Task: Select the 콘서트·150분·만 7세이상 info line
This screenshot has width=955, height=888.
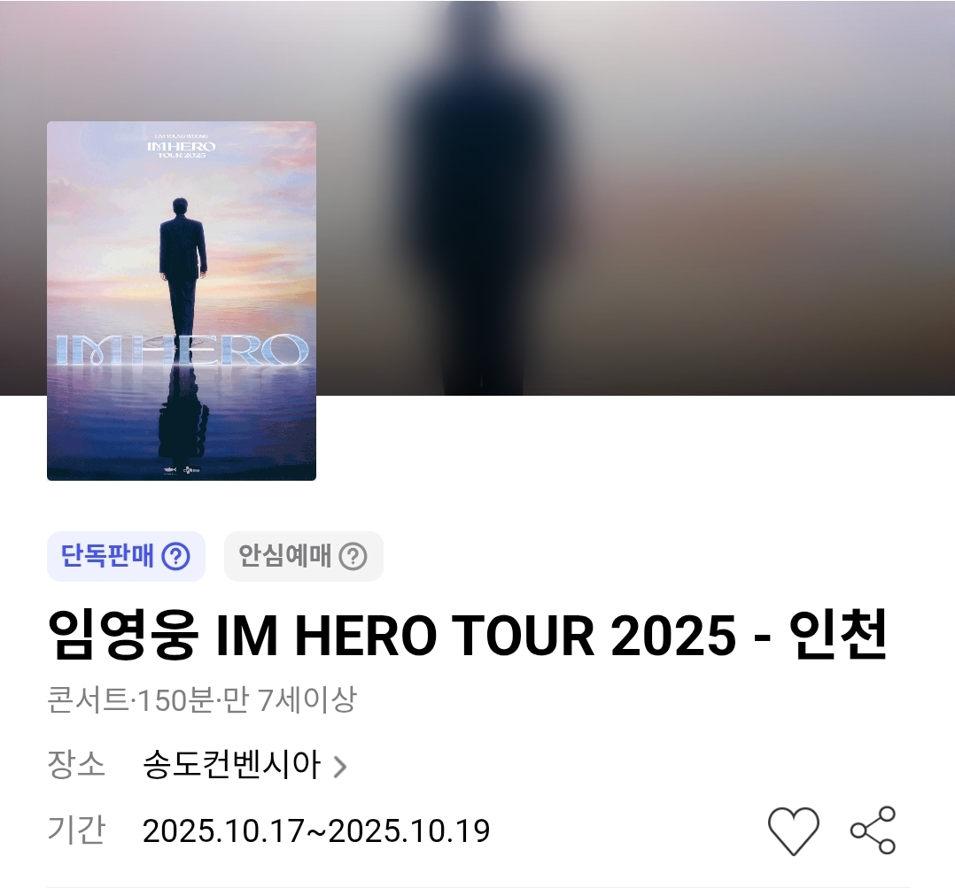Action: pyautogui.click(x=202, y=700)
